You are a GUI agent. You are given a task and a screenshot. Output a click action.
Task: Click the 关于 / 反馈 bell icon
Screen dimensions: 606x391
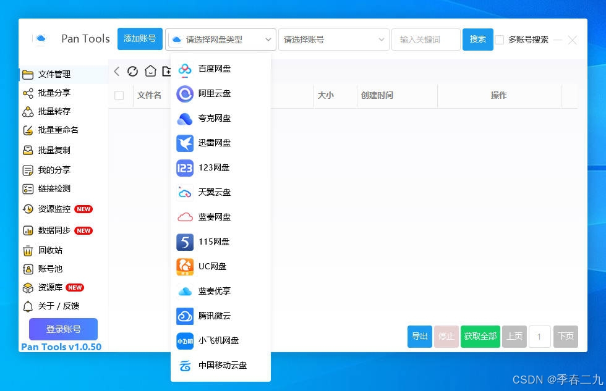coord(28,306)
